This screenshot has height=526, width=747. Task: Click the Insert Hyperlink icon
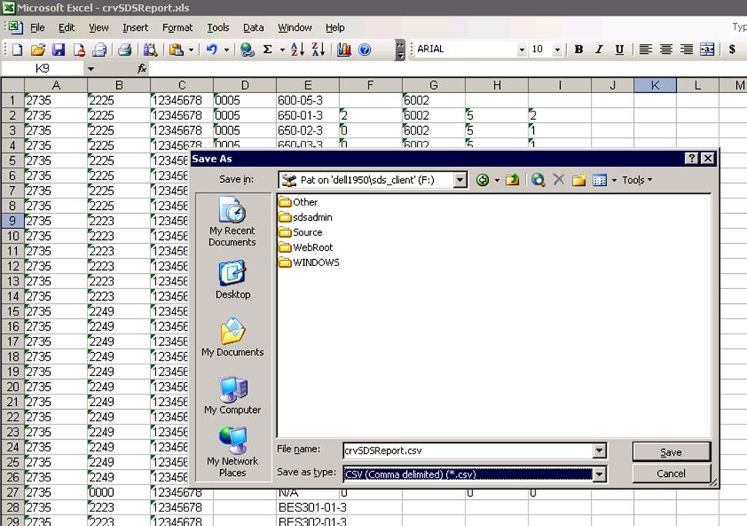click(248, 49)
